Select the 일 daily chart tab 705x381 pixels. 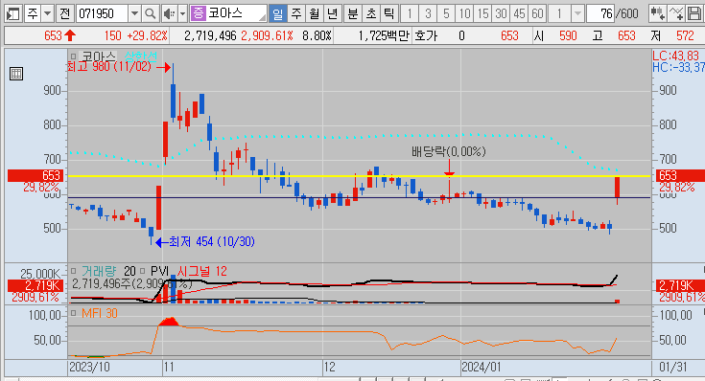[278, 14]
